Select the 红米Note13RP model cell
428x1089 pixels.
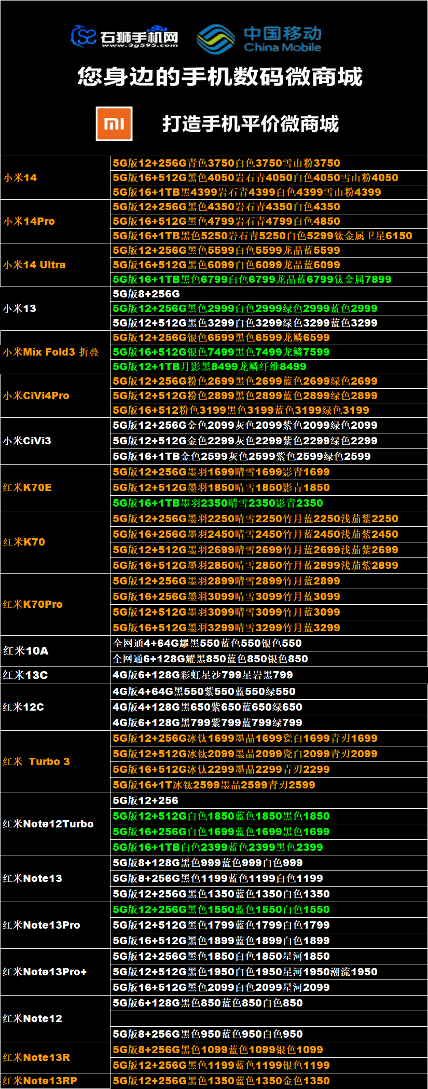[56, 1081]
